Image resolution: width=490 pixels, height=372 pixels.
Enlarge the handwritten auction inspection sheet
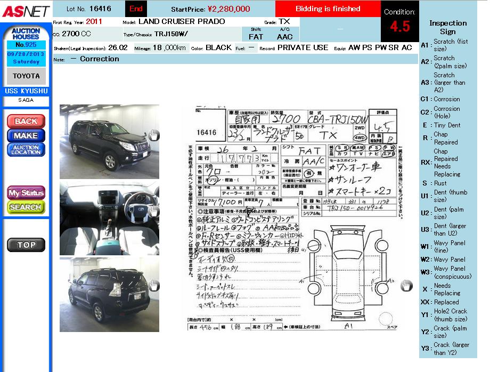click(292, 219)
